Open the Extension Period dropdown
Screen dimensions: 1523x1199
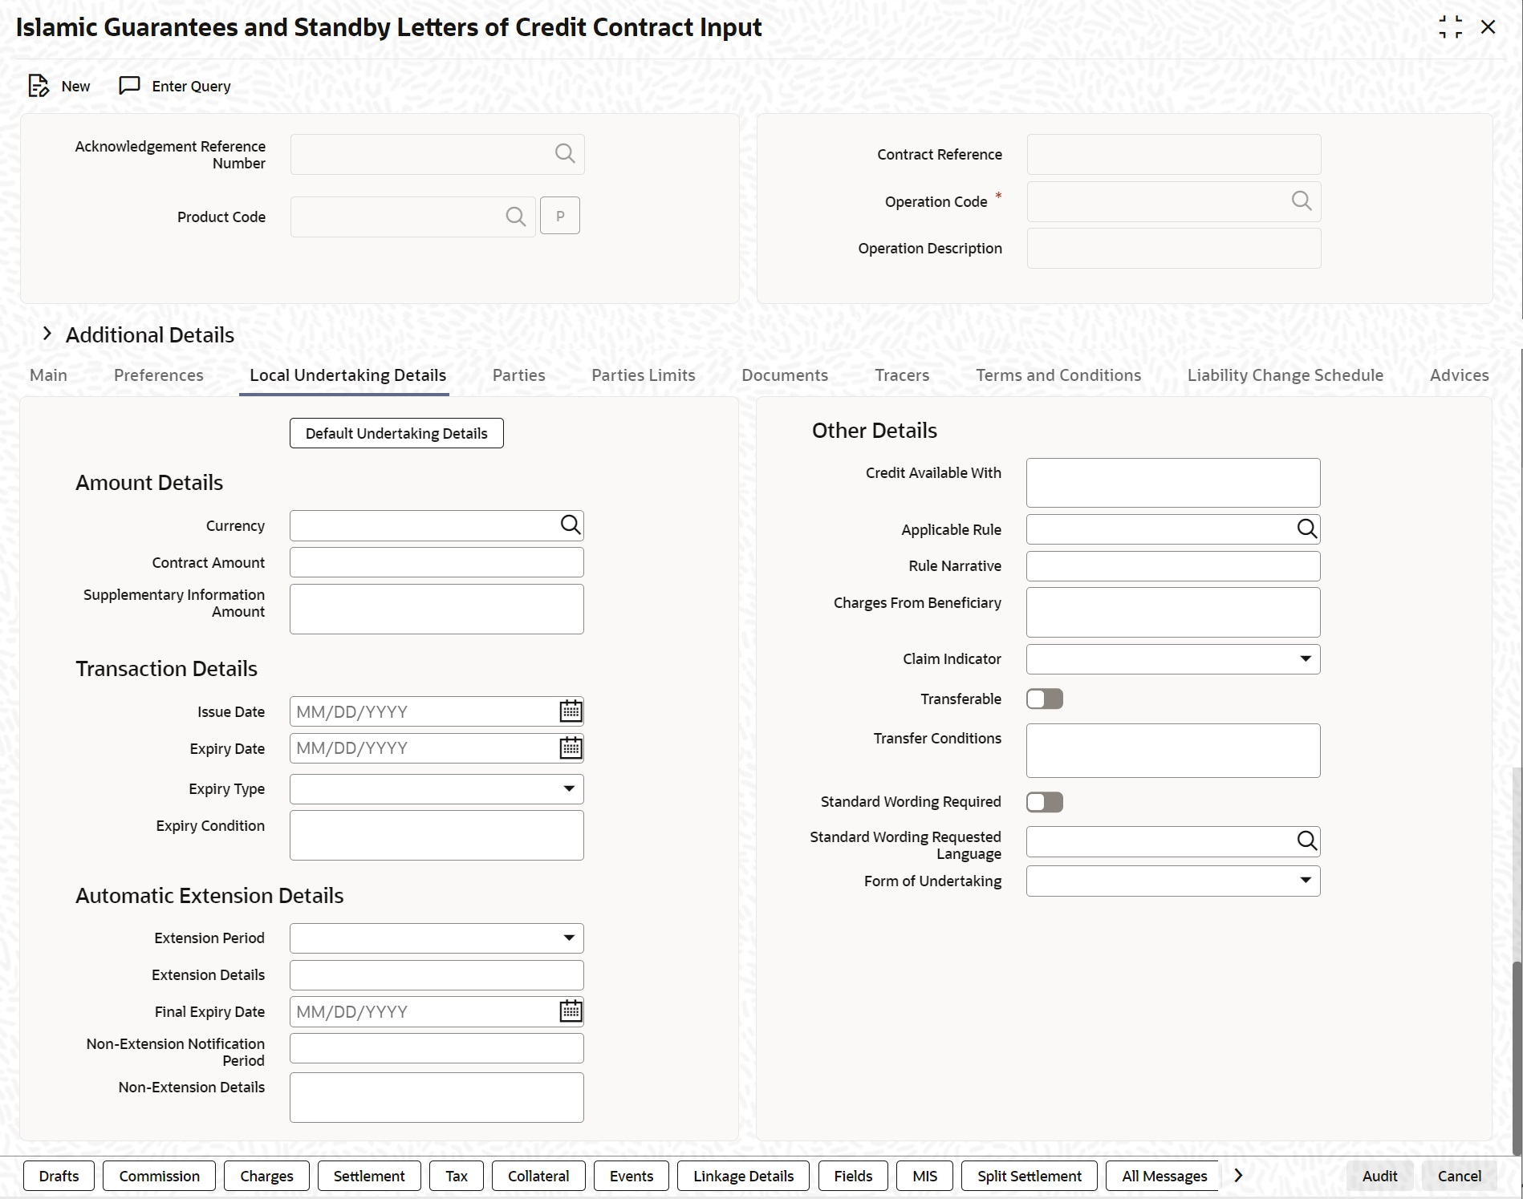pos(437,938)
